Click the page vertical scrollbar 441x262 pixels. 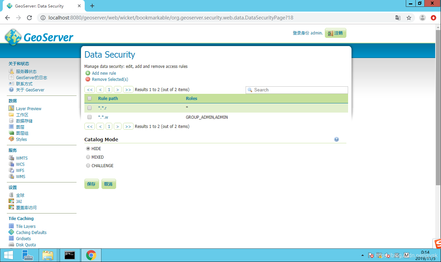(x=438, y=107)
